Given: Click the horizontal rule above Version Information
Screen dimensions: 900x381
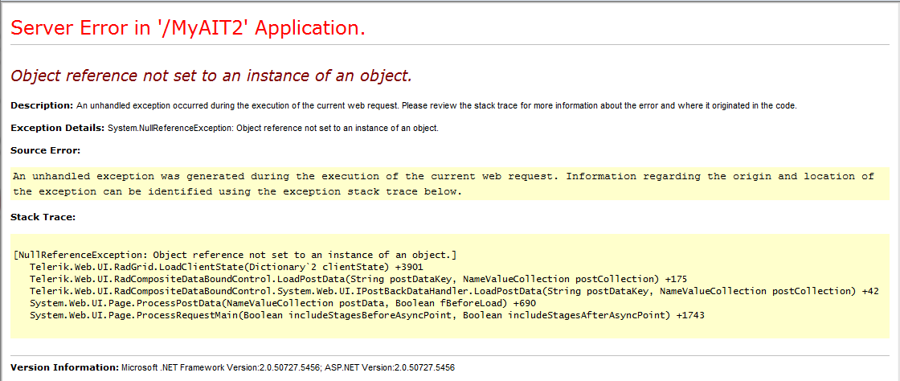Looking at the screenshot, I should tap(450, 355).
